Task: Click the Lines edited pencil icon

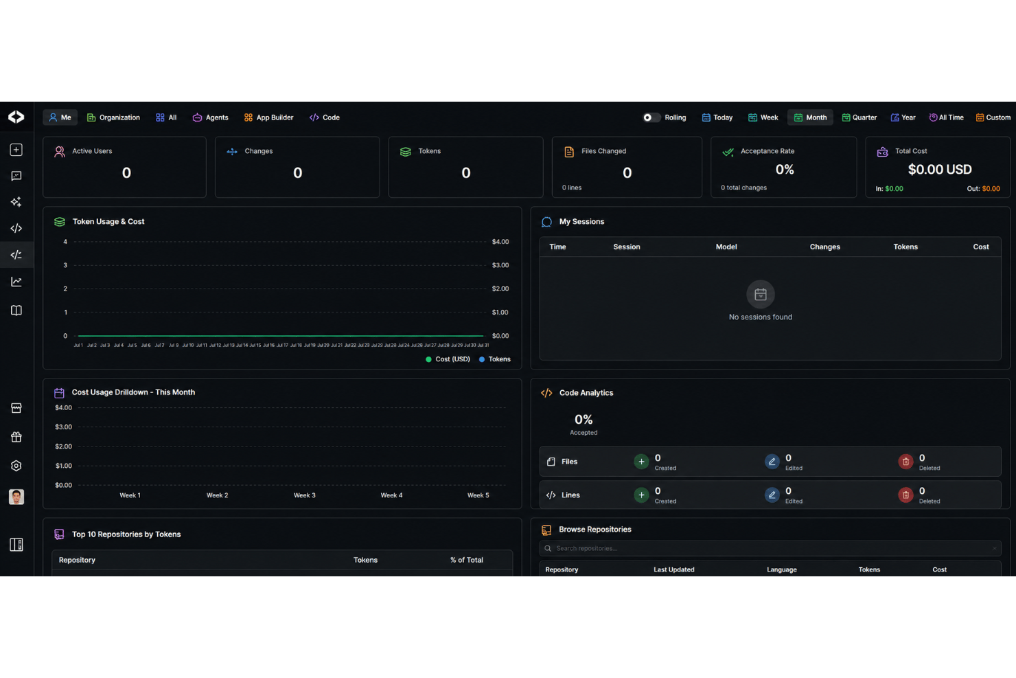Action: click(x=772, y=495)
